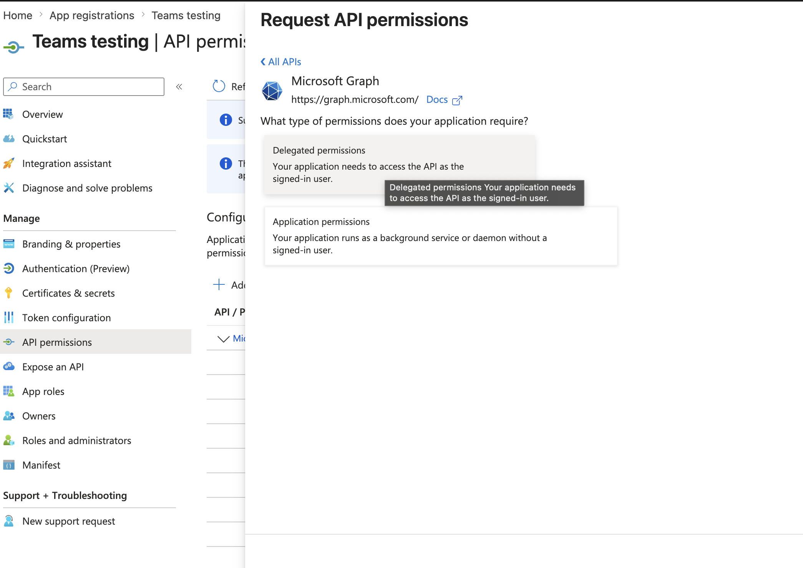Click the magnifier icon in the Search box
Image resolution: width=803 pixels, height=568 pixels.
[13, 86]
